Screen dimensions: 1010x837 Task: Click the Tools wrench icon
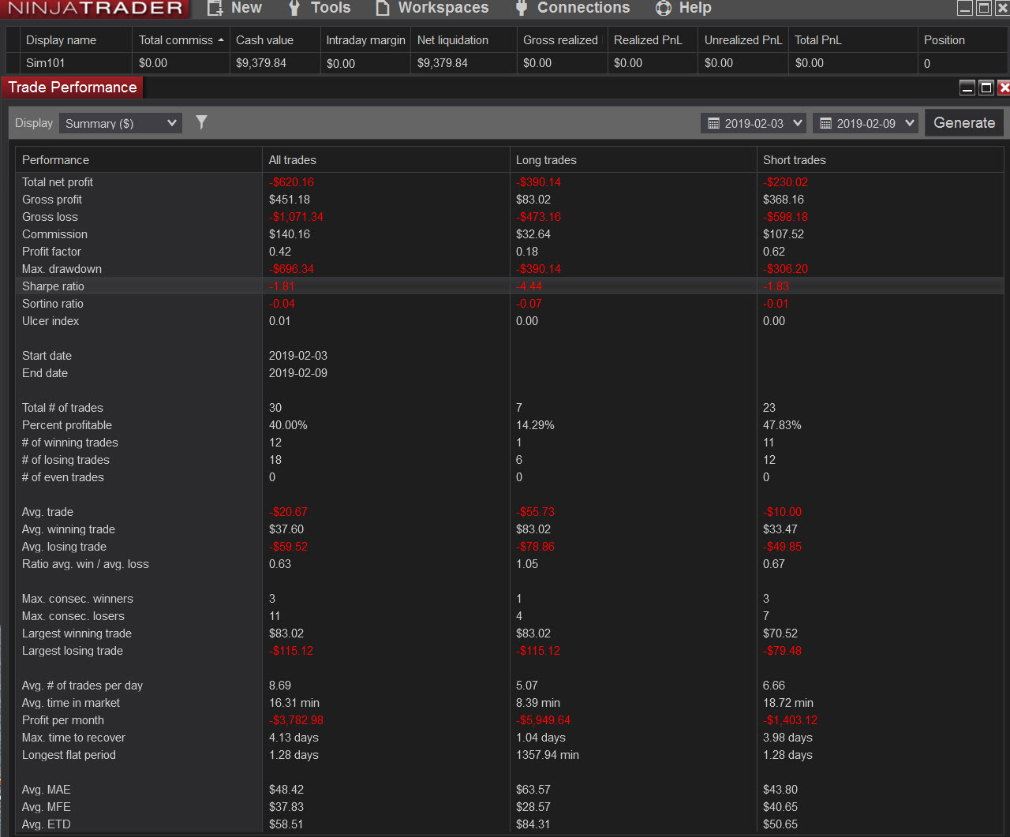(294, 8)
